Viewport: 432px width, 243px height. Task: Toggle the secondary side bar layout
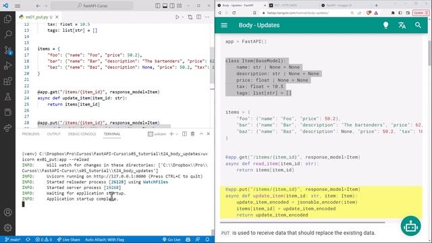click(172, 6)
